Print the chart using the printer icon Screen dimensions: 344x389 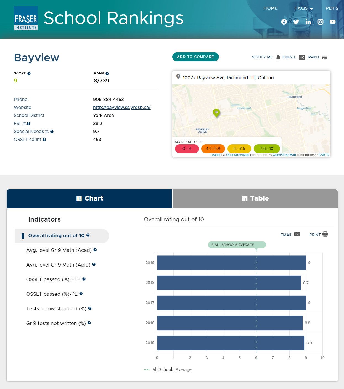click(325, 234)
